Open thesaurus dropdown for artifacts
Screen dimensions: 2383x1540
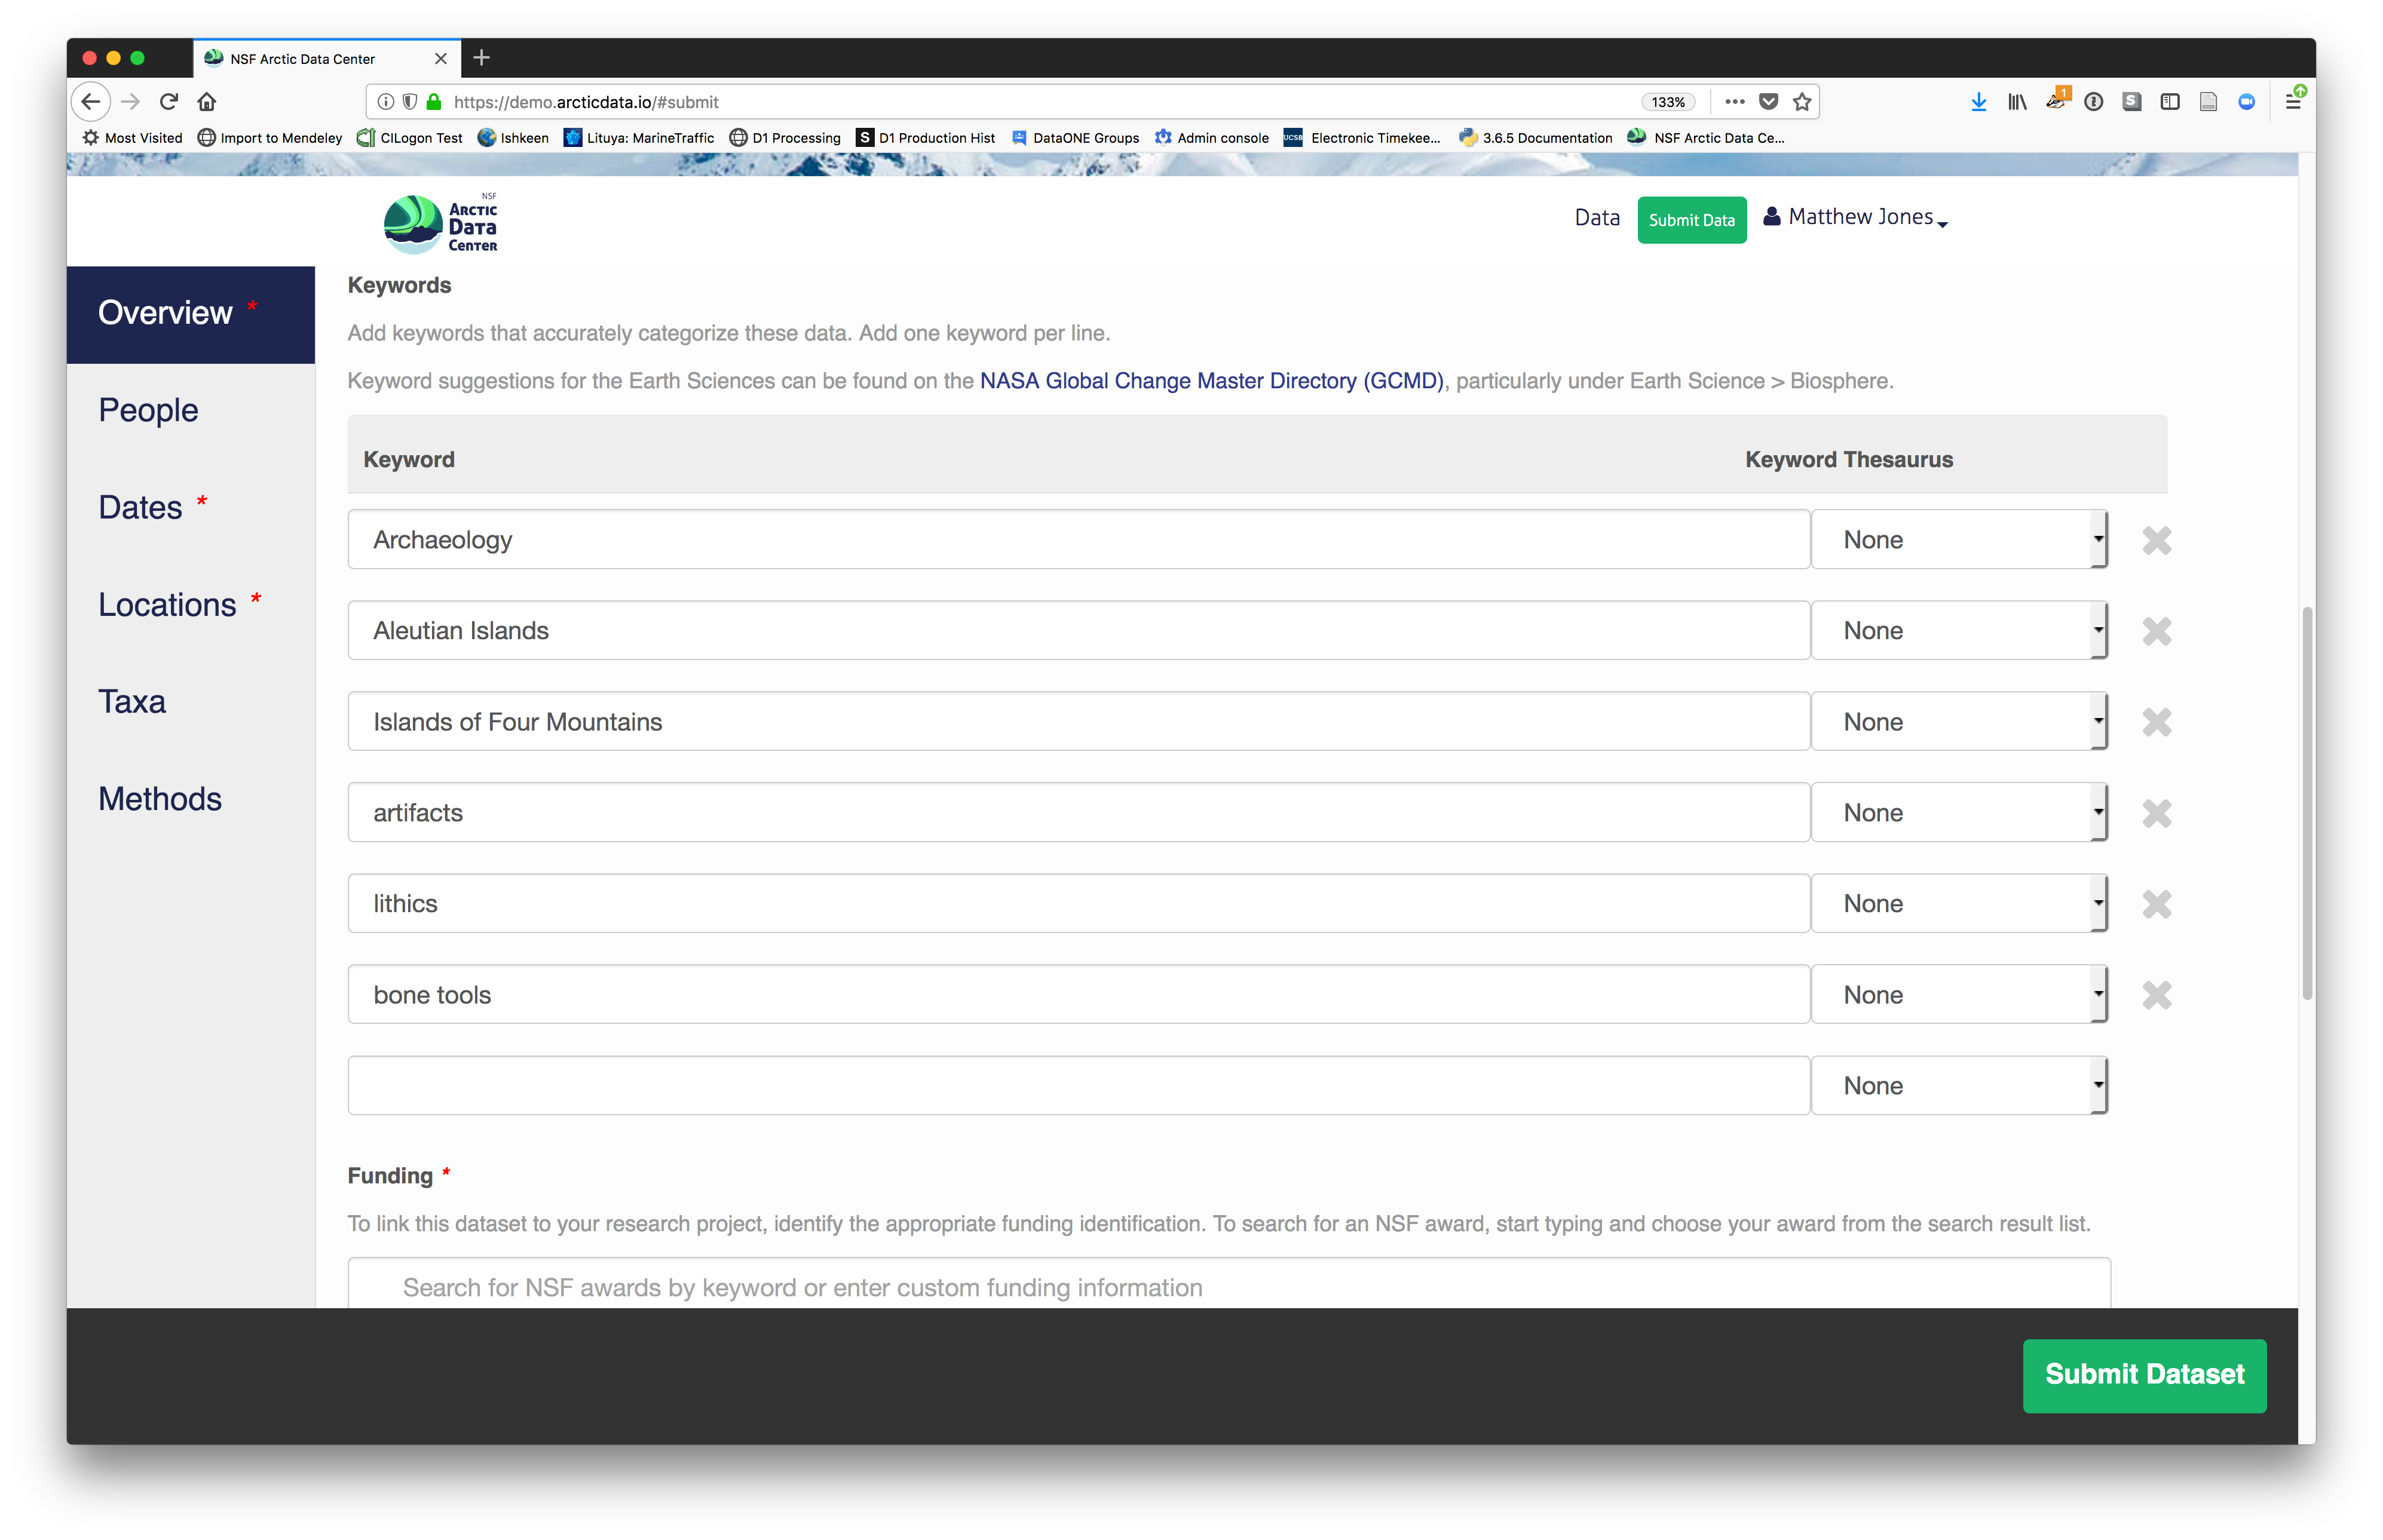point(1959,813)
